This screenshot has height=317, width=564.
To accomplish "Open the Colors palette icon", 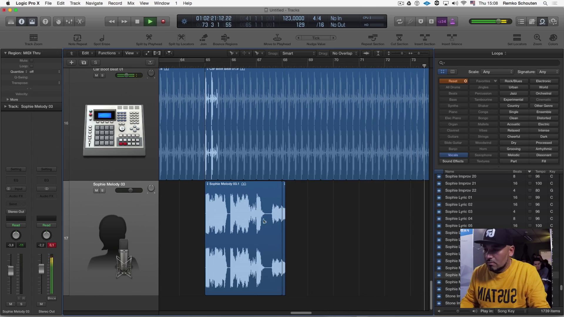I will 553,38.
